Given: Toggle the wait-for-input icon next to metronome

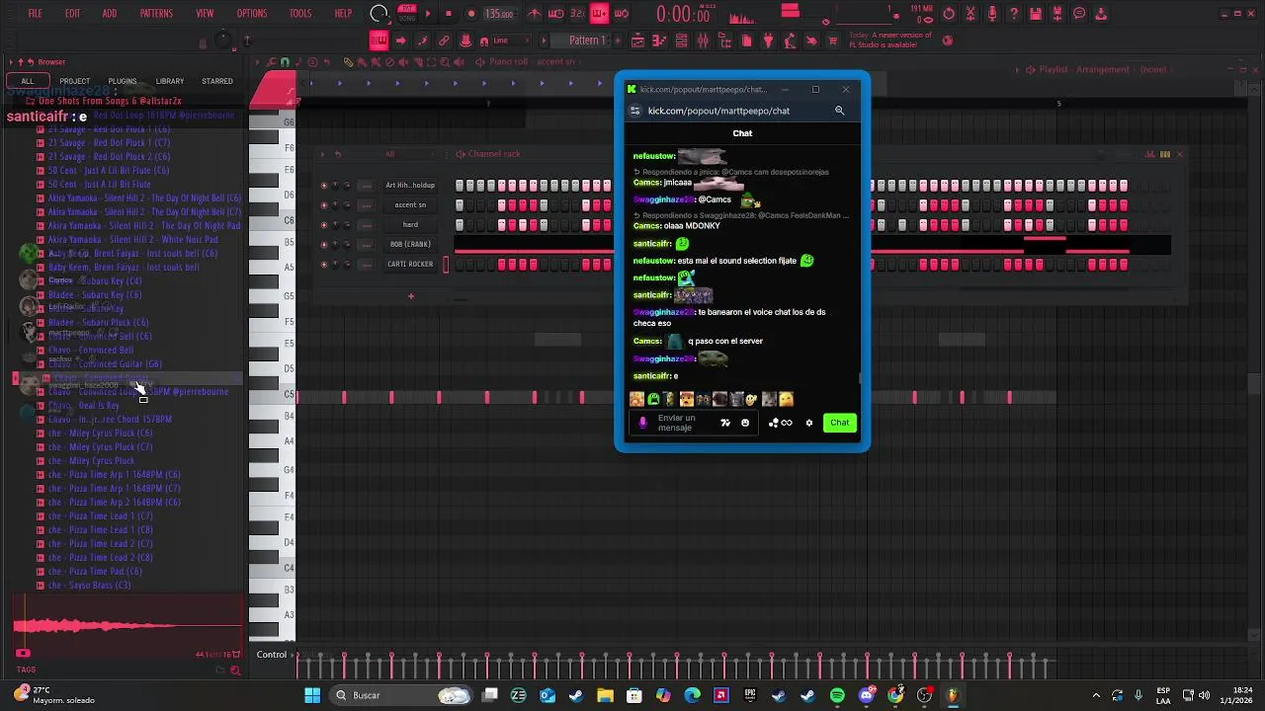Looking at the screenshot, I should (556, 14).
